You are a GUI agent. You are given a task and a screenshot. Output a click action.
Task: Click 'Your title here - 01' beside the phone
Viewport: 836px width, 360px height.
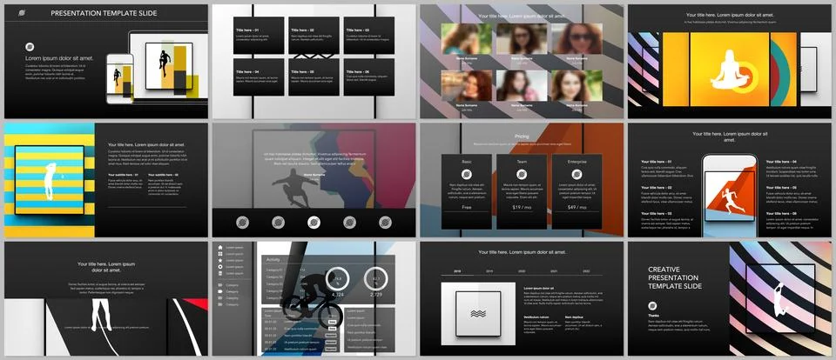(x=657, y=162)
